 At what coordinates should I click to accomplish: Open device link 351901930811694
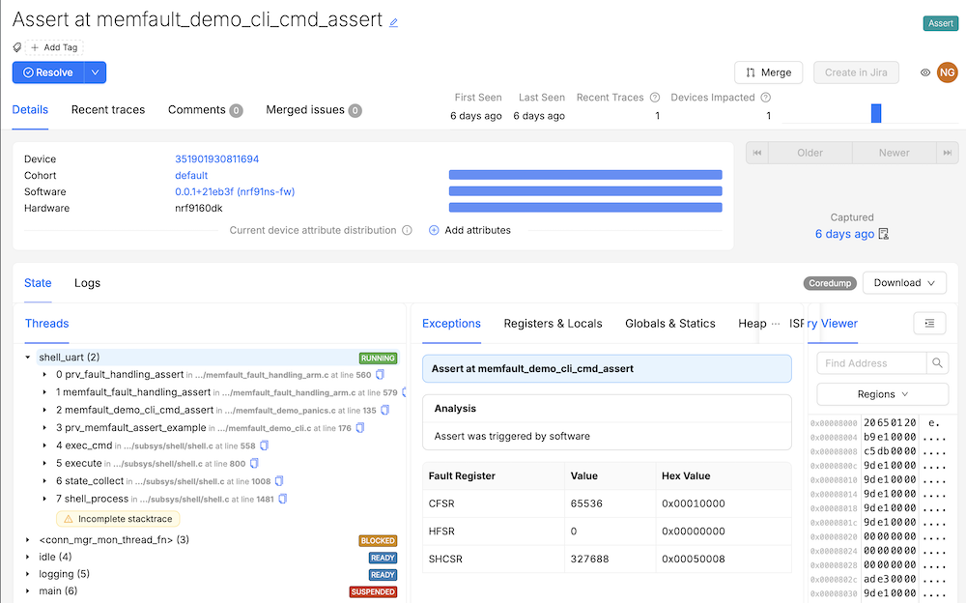216,159
